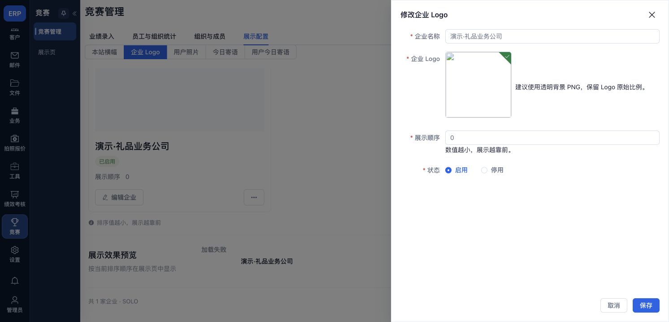669x322 pixels.
Task: Click the 展示顺序 input field
Action: tap(552, 138)
